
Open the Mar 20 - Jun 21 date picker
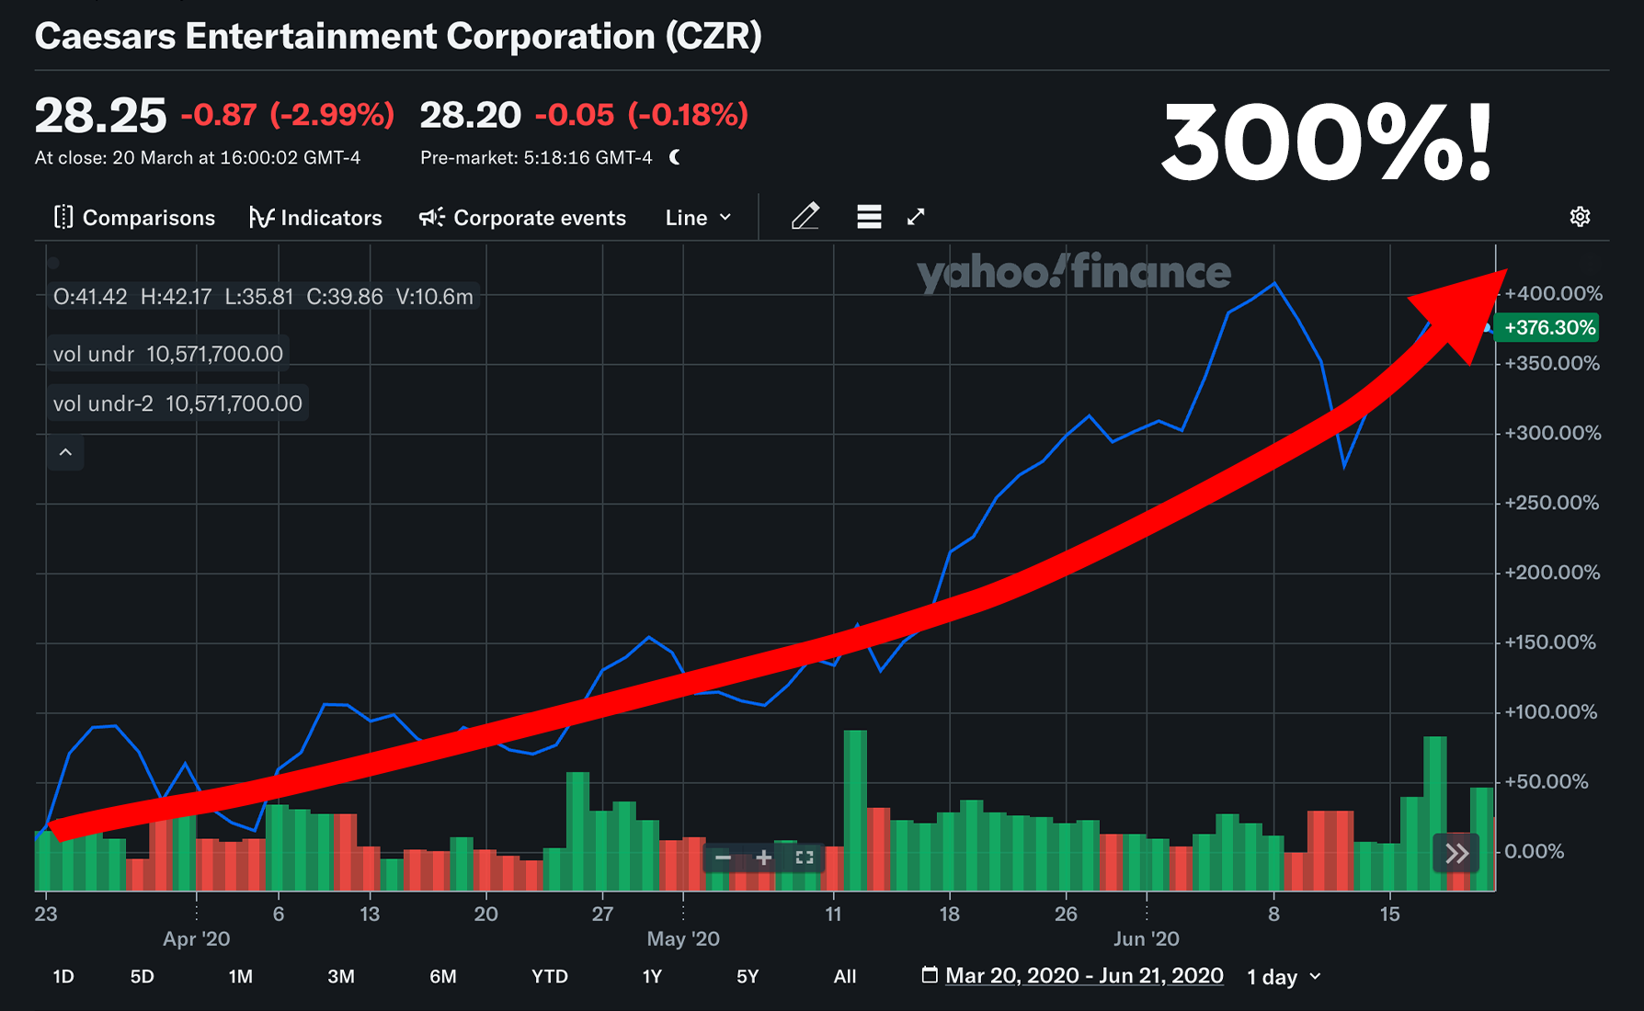point(1072,975)
